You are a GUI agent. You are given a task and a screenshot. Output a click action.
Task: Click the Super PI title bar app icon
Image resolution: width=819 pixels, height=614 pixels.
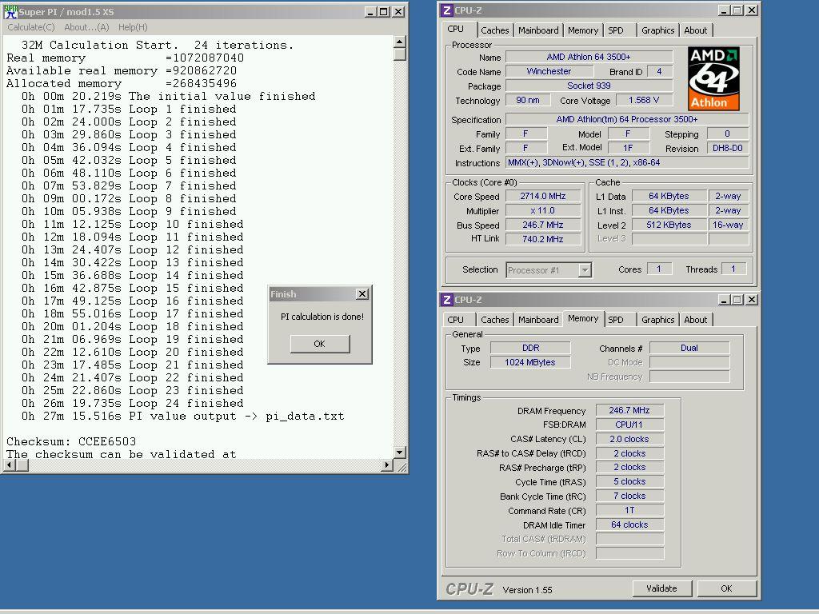coord(10,11)
